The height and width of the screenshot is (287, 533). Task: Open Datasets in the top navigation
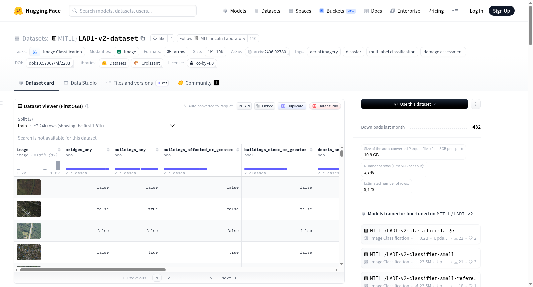point(267,11)
